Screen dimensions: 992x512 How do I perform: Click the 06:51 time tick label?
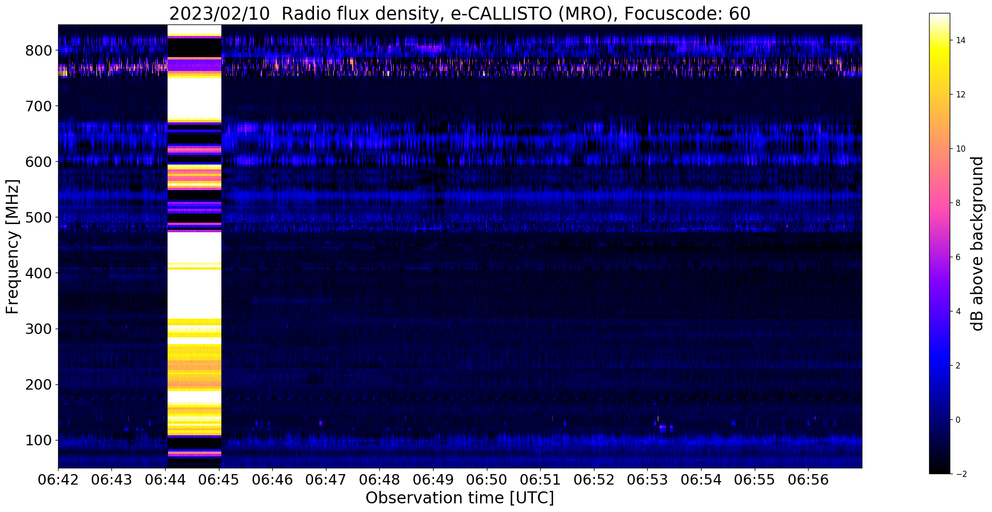point(541,480)
